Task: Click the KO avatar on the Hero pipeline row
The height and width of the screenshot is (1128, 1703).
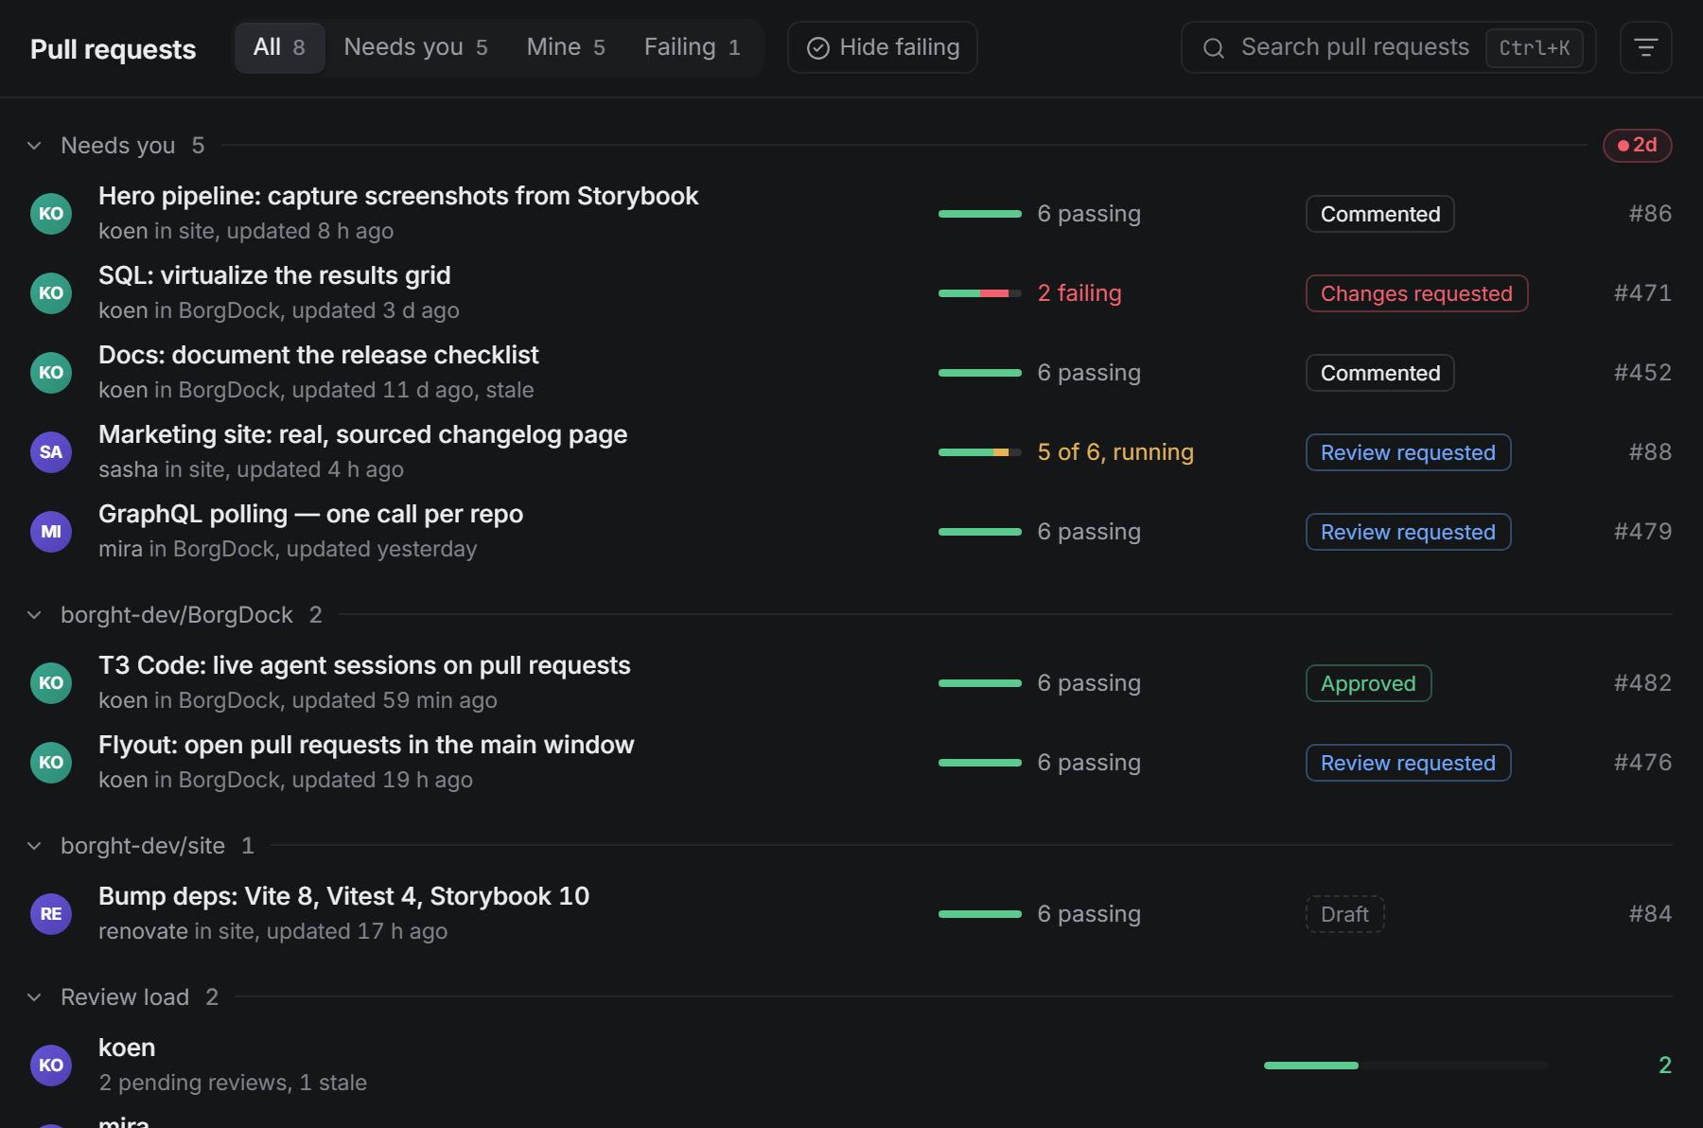Action: pos(51,214)
